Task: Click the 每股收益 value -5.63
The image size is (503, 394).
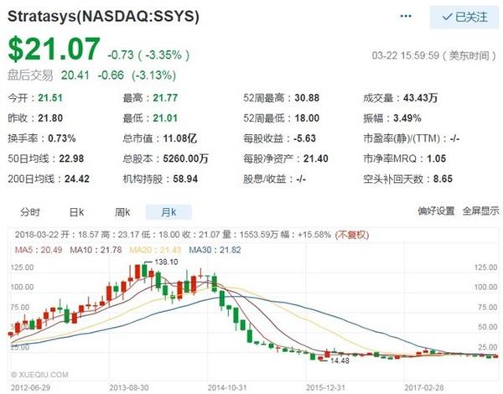Action: pyautogui.click(x=305, y=138)
